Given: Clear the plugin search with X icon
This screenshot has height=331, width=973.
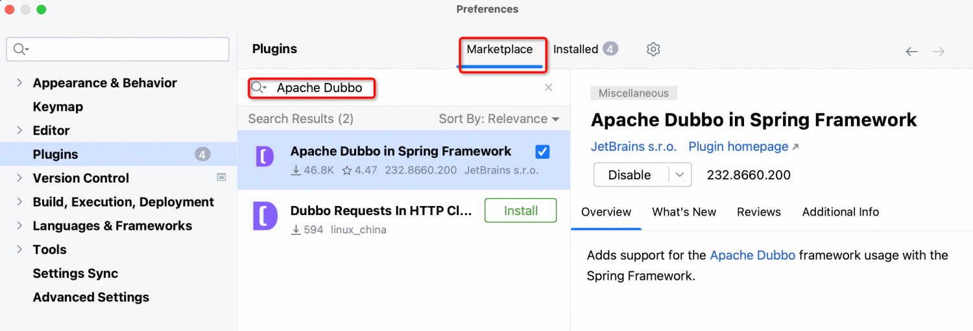Looking at the screenshot, I should 548,87.
